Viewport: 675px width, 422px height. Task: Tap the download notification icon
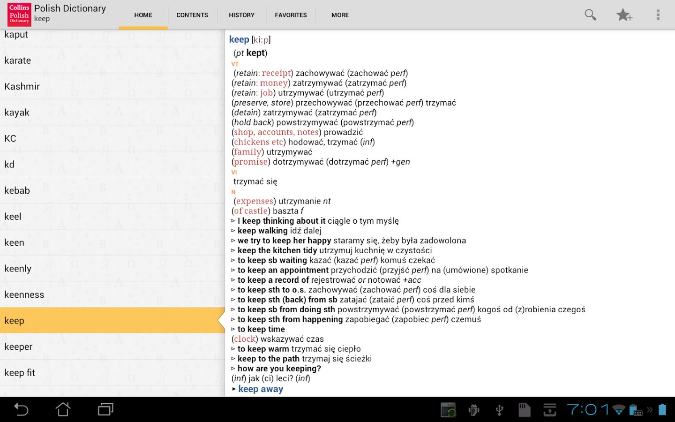tap(550, 410)
